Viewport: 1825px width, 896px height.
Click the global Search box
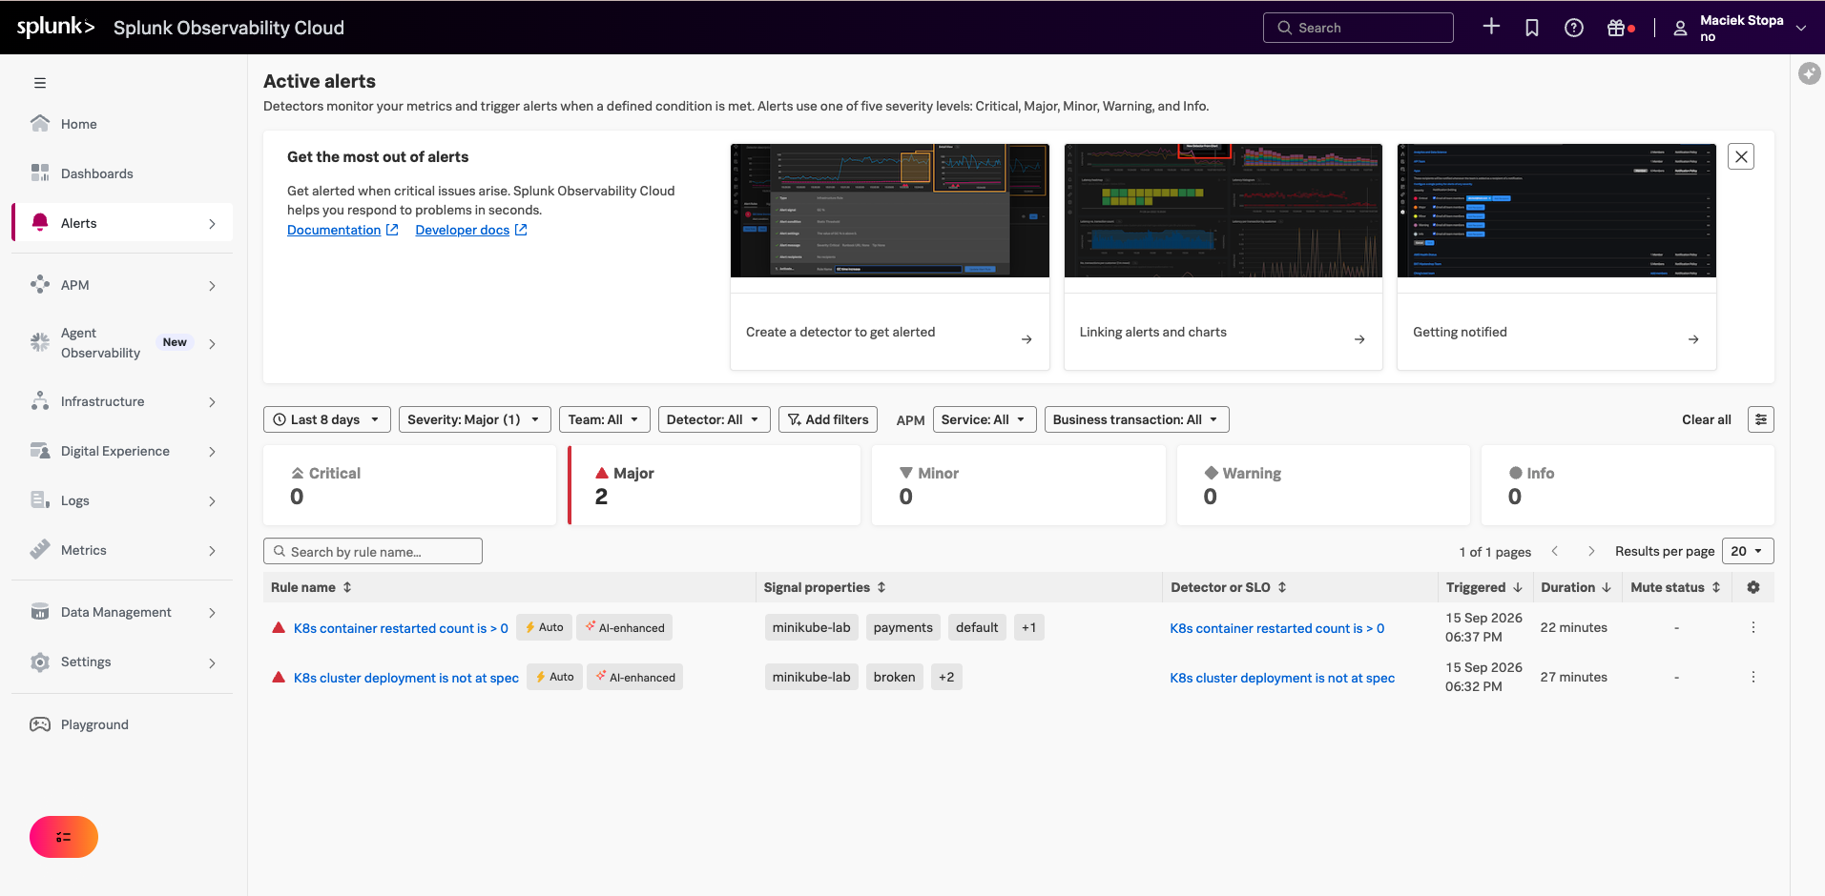(x=1358, y=28)
